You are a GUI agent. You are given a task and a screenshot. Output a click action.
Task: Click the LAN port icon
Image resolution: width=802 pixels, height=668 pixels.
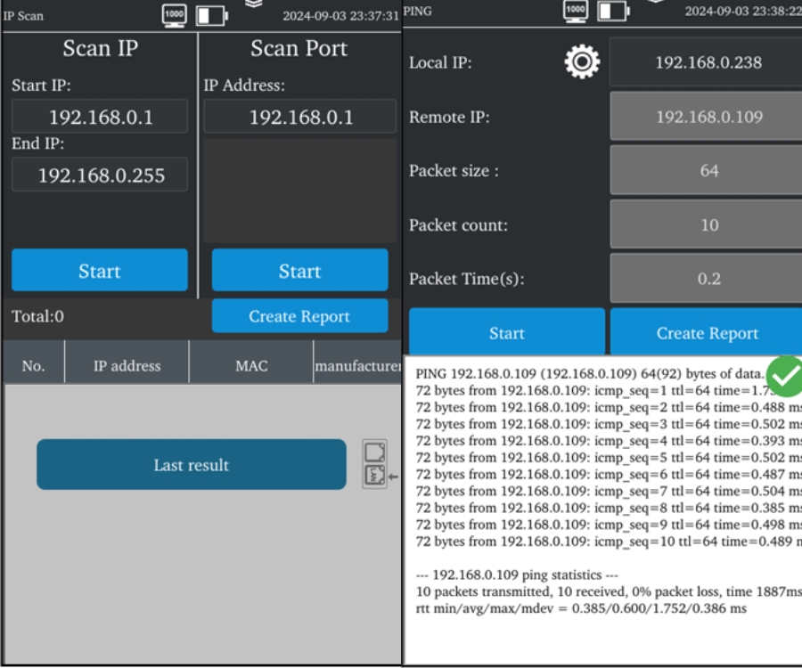(x=376, y=476)
